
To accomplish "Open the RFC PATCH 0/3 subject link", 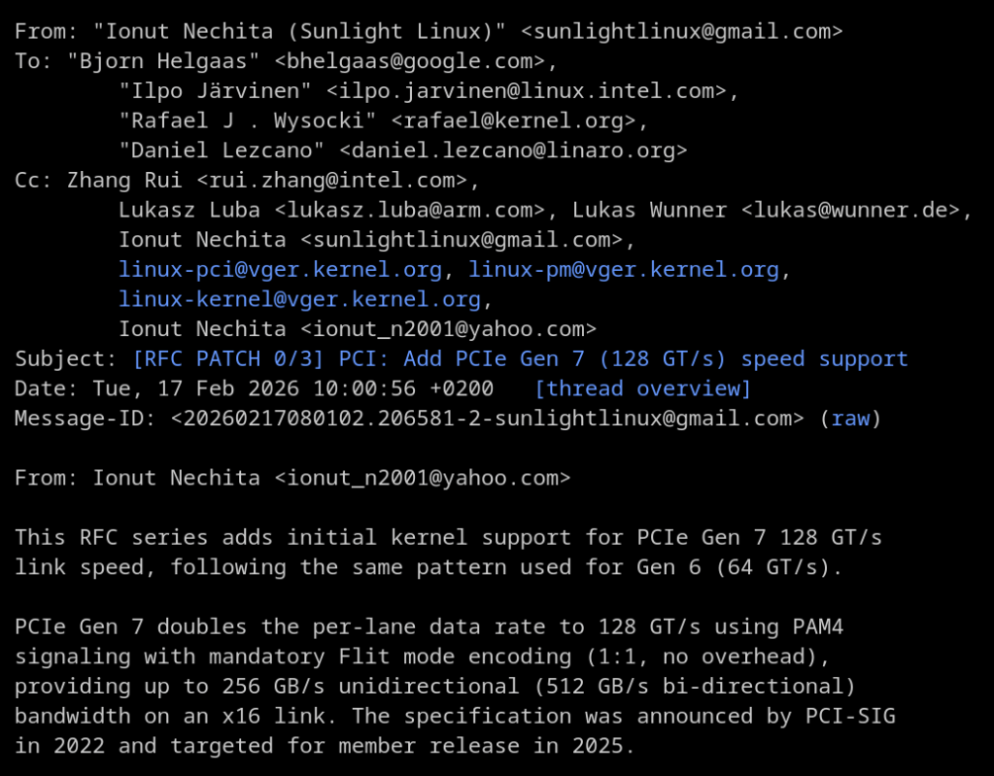I will coord(520,358).
